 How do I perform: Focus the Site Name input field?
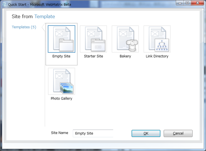93,133
